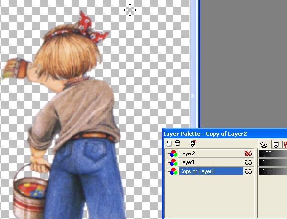Select the Layer2 layer name
The image size is (287, 219).
[187, 153]
